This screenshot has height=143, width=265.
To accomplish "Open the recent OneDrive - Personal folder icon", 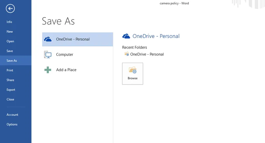I will coord(127,54).
